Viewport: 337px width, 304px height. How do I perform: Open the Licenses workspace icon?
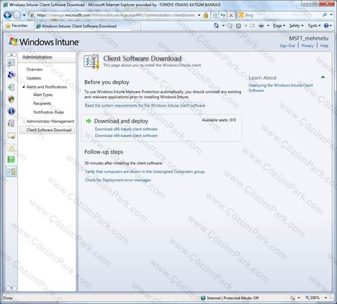(x=11, y=135)
